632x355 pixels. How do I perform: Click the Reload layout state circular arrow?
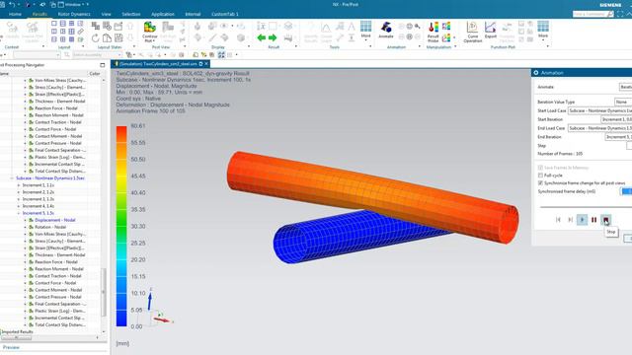click(x=96, y=37)
